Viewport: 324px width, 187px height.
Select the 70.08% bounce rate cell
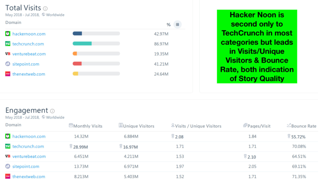point(299,146)
